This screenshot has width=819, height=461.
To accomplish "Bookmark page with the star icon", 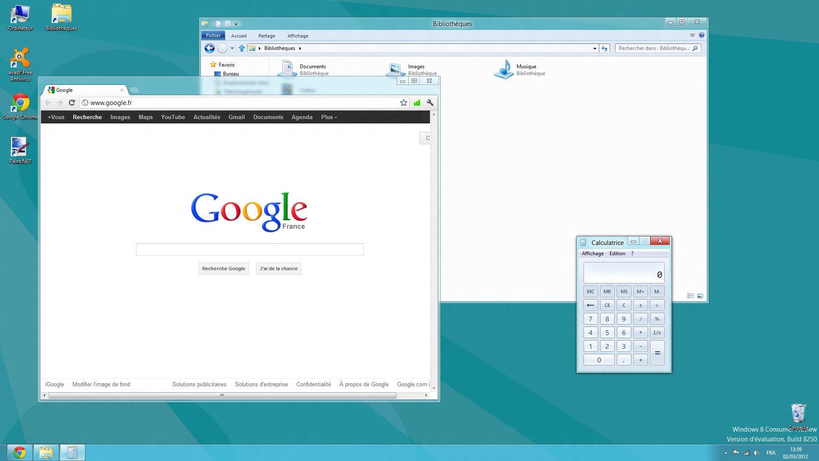I will [404, 102].
